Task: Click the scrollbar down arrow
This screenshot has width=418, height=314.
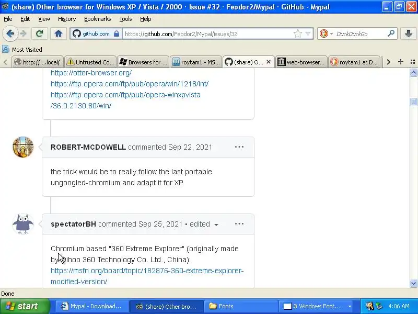Action: coord(413,283)
